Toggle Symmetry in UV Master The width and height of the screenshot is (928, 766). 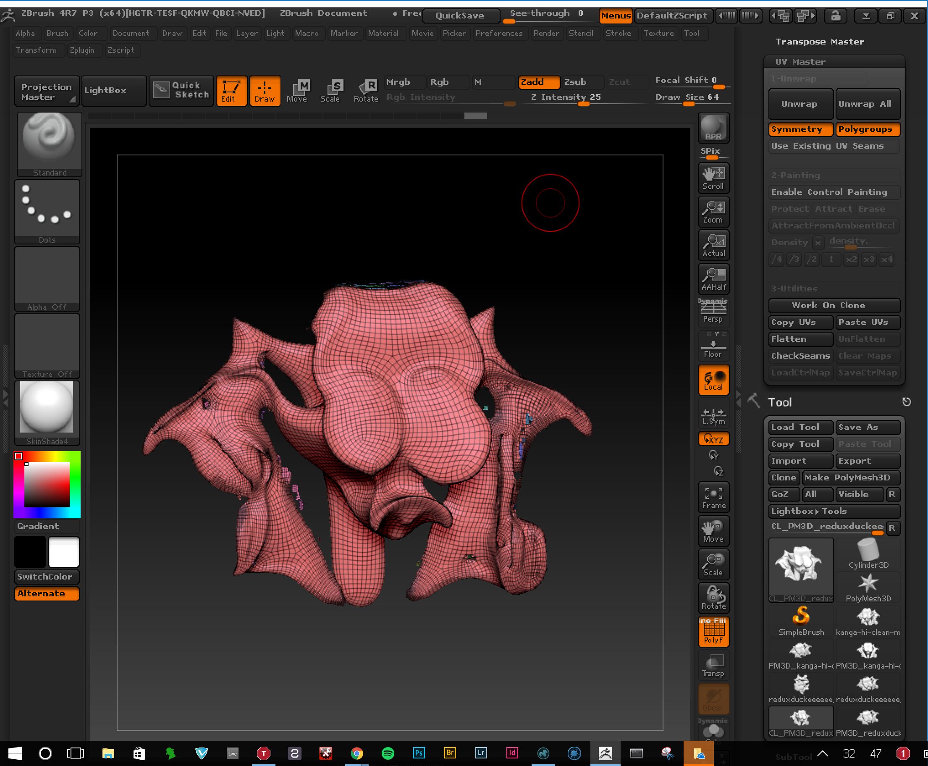point(801,129)
